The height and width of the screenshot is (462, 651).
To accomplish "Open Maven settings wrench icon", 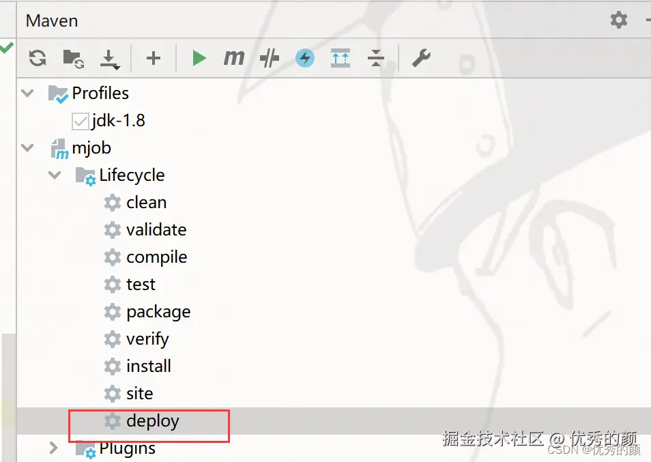I will click(x=421, y=58).
